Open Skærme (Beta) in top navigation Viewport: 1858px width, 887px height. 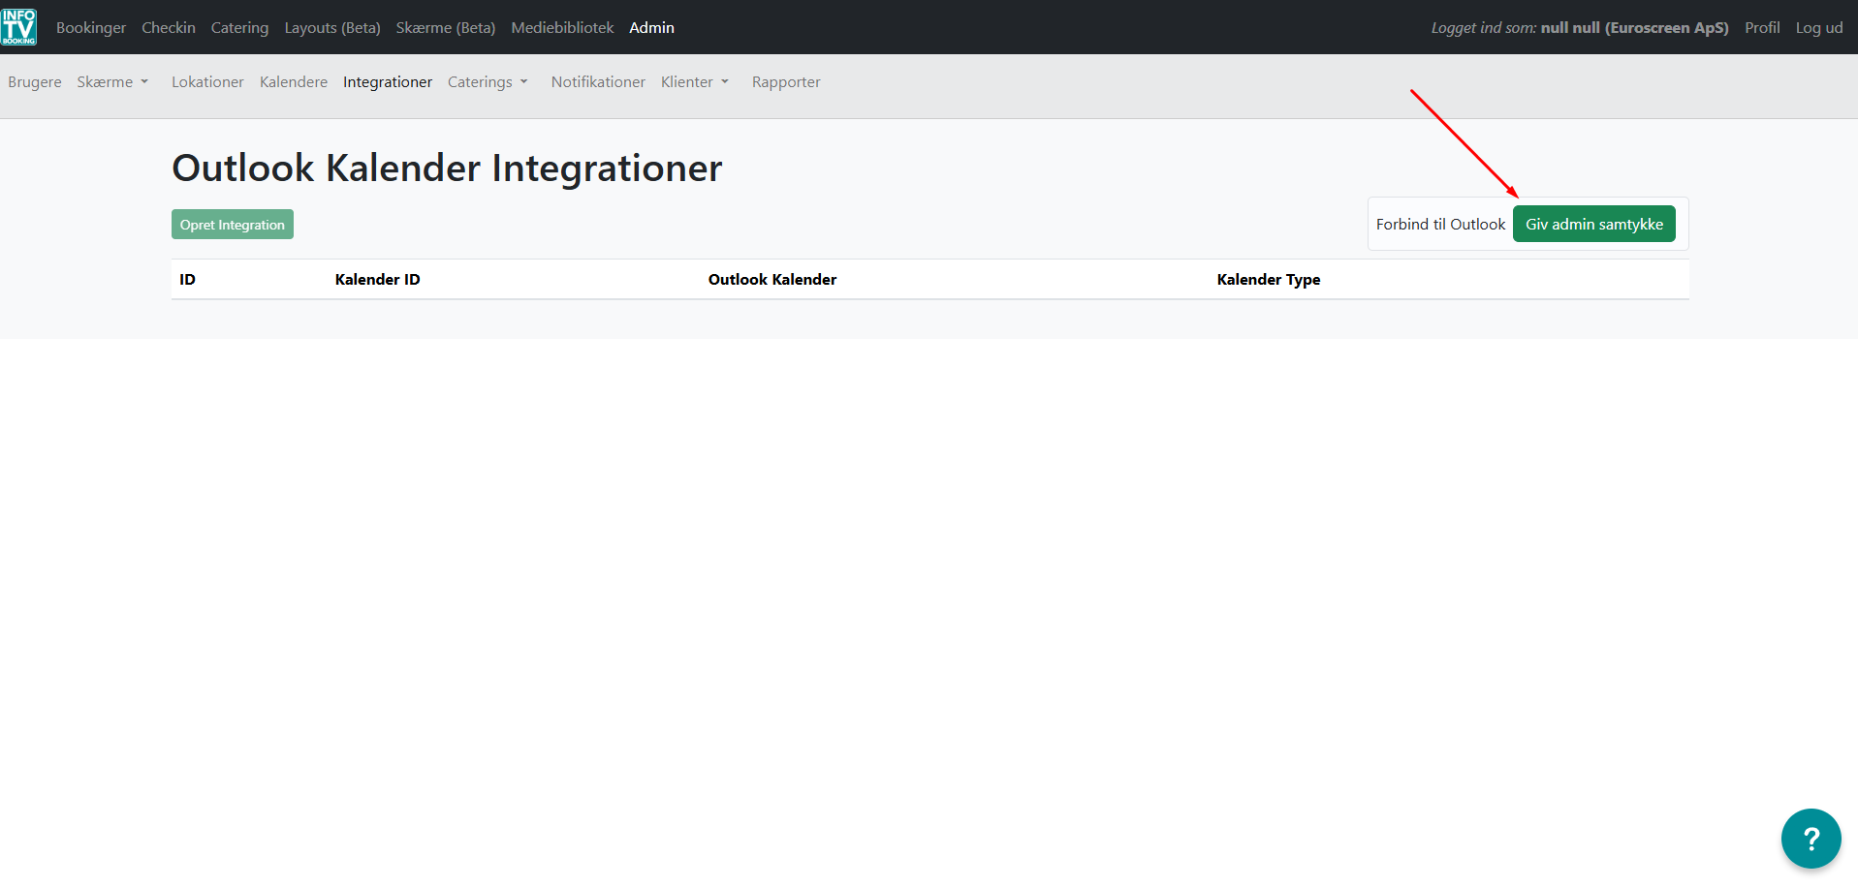pos(446,28)
